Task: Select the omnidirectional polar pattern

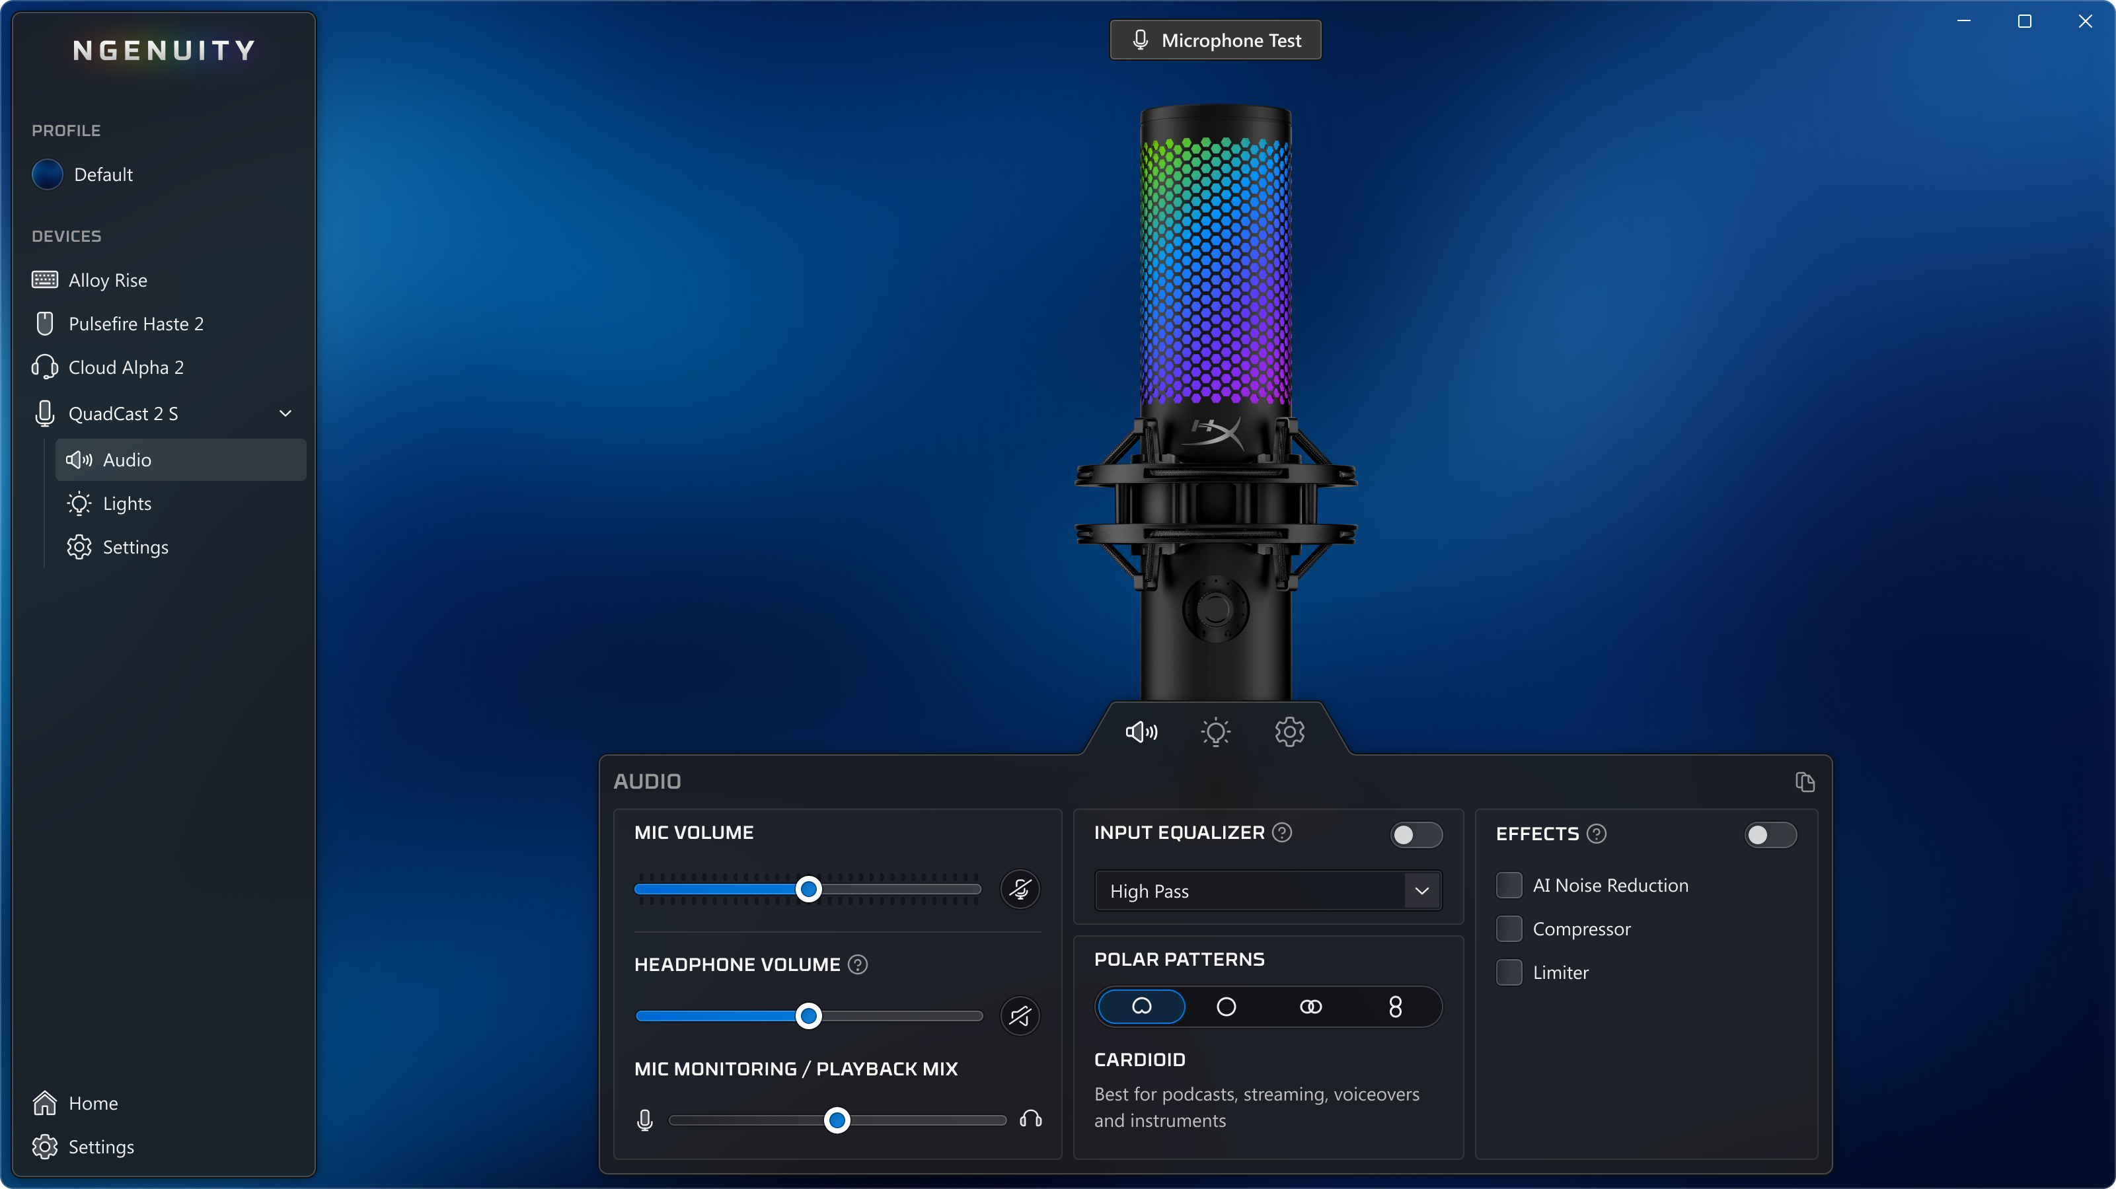Action: 1226,1007
